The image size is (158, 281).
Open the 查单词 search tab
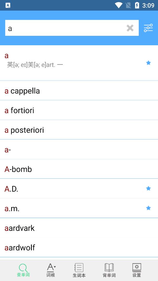(x=23, y=270)
